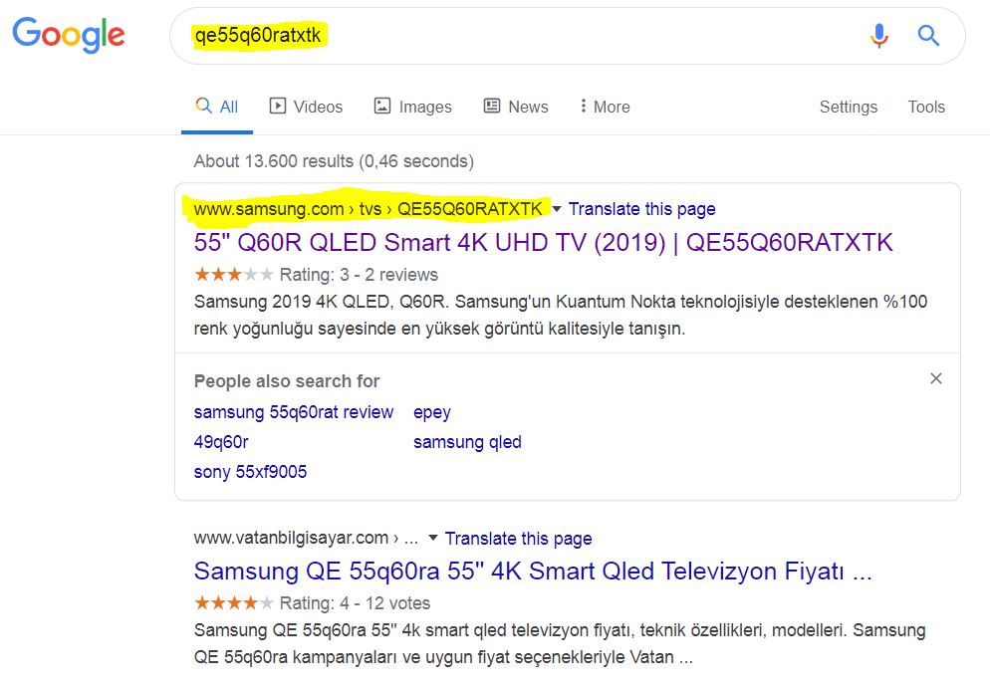Screen dimensions: 990x690
Task: Click the 3-star rating of the Samsung result
Action: pyautogui.click(x=233, y=275)
